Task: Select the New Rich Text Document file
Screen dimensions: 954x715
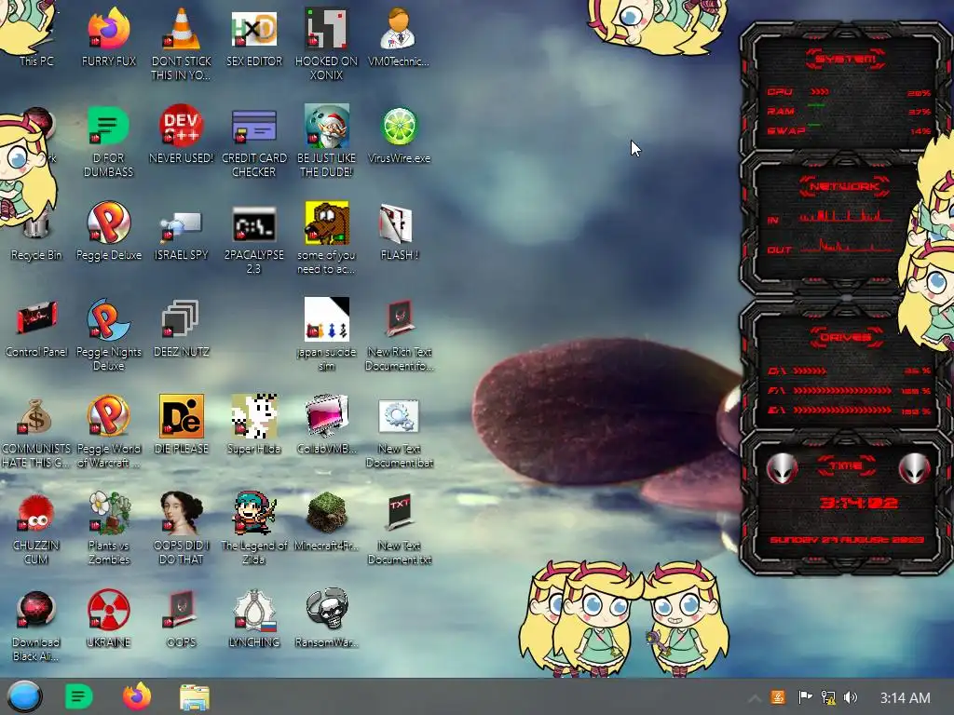Action: tap(399, 334)
